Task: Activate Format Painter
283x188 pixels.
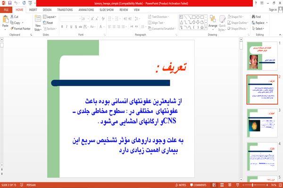Action: pyautogui.click(x=20, y=29)
